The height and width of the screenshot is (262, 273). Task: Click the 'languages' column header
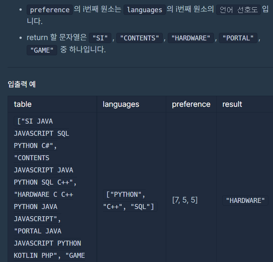(121, 104)
